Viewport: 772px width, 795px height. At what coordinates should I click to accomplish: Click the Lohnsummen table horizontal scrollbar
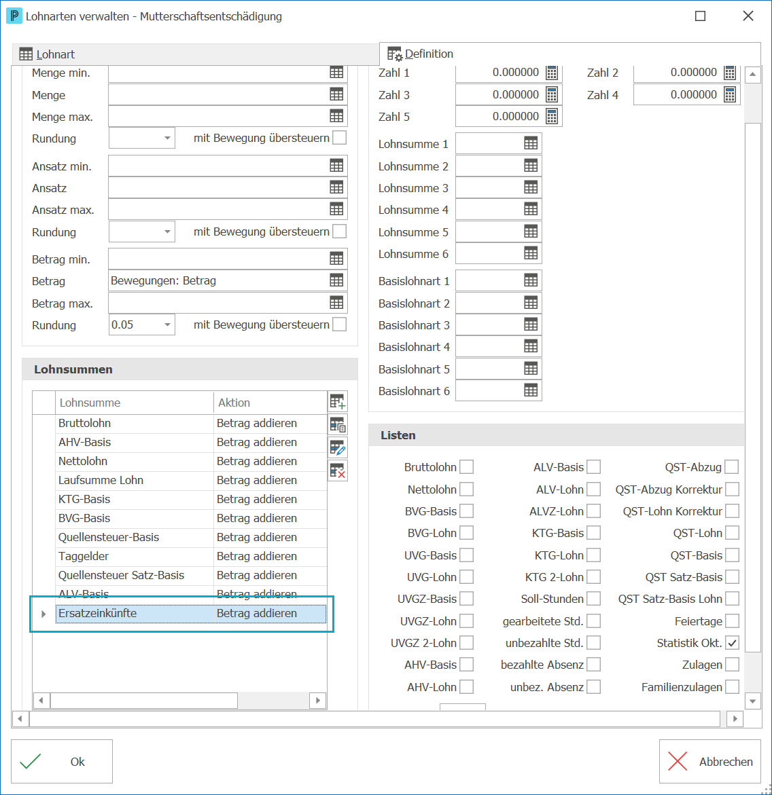(179, 700)
